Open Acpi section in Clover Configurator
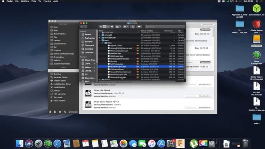 coord(55,27)
